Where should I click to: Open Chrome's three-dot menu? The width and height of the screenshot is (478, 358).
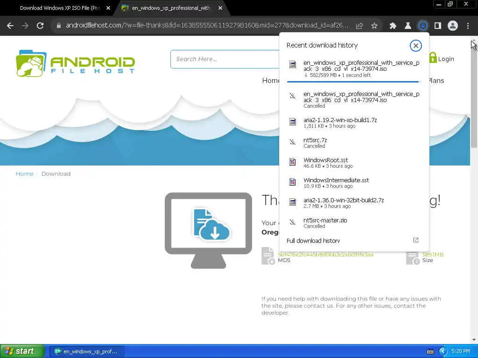pos(468,26)
